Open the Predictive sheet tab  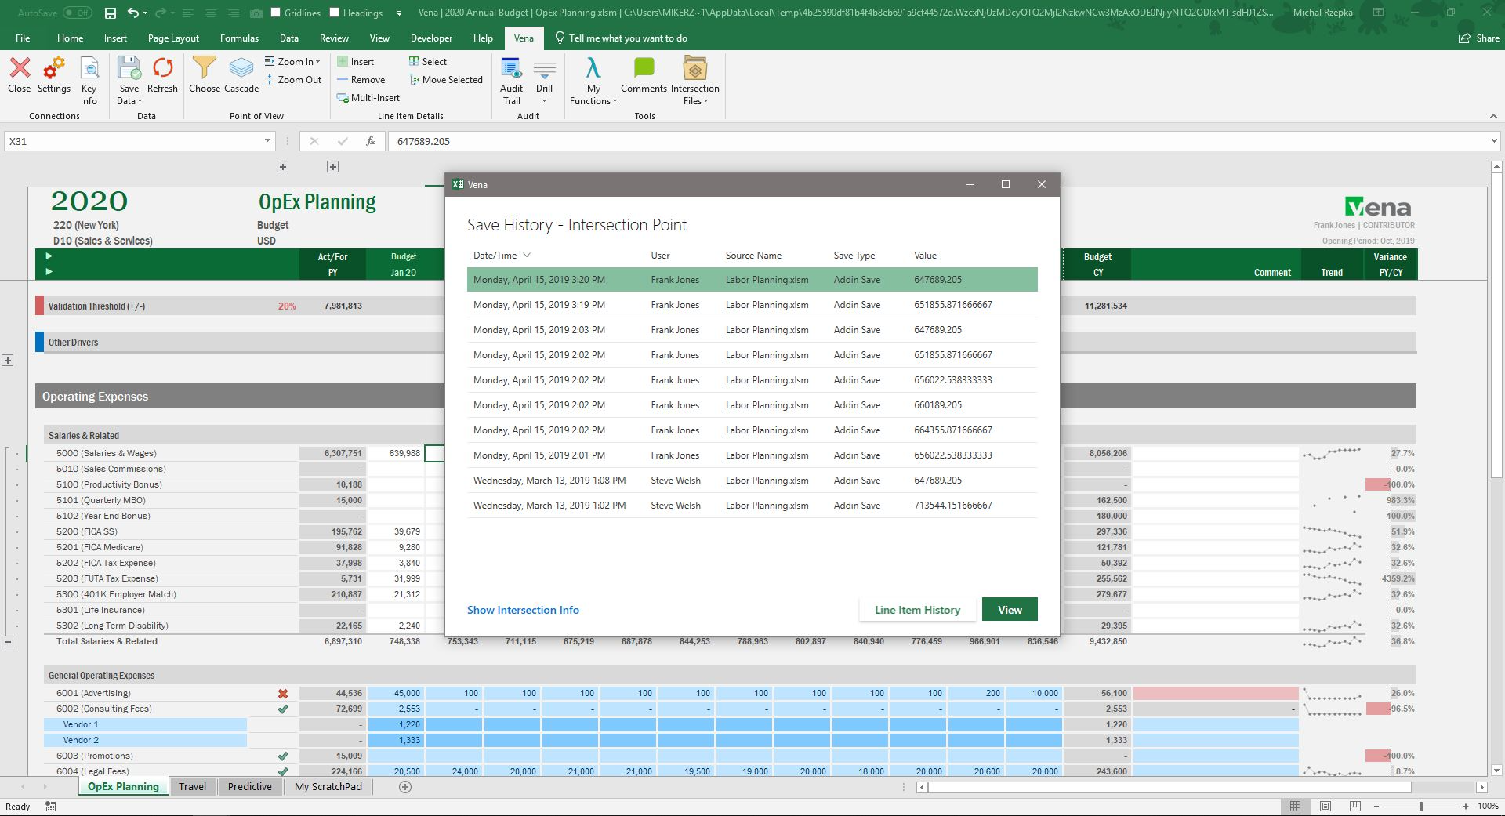(249, 787)
